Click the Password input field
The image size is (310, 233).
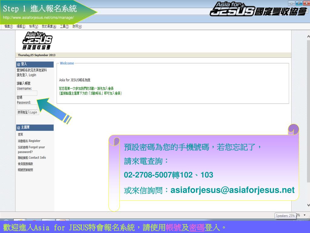(x=27, y=107)
